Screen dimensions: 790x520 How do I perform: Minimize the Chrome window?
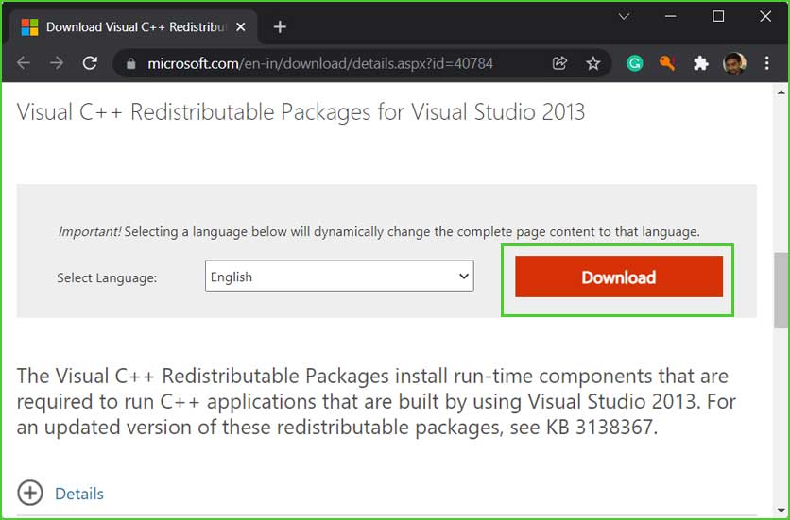(x=670, y=17)
